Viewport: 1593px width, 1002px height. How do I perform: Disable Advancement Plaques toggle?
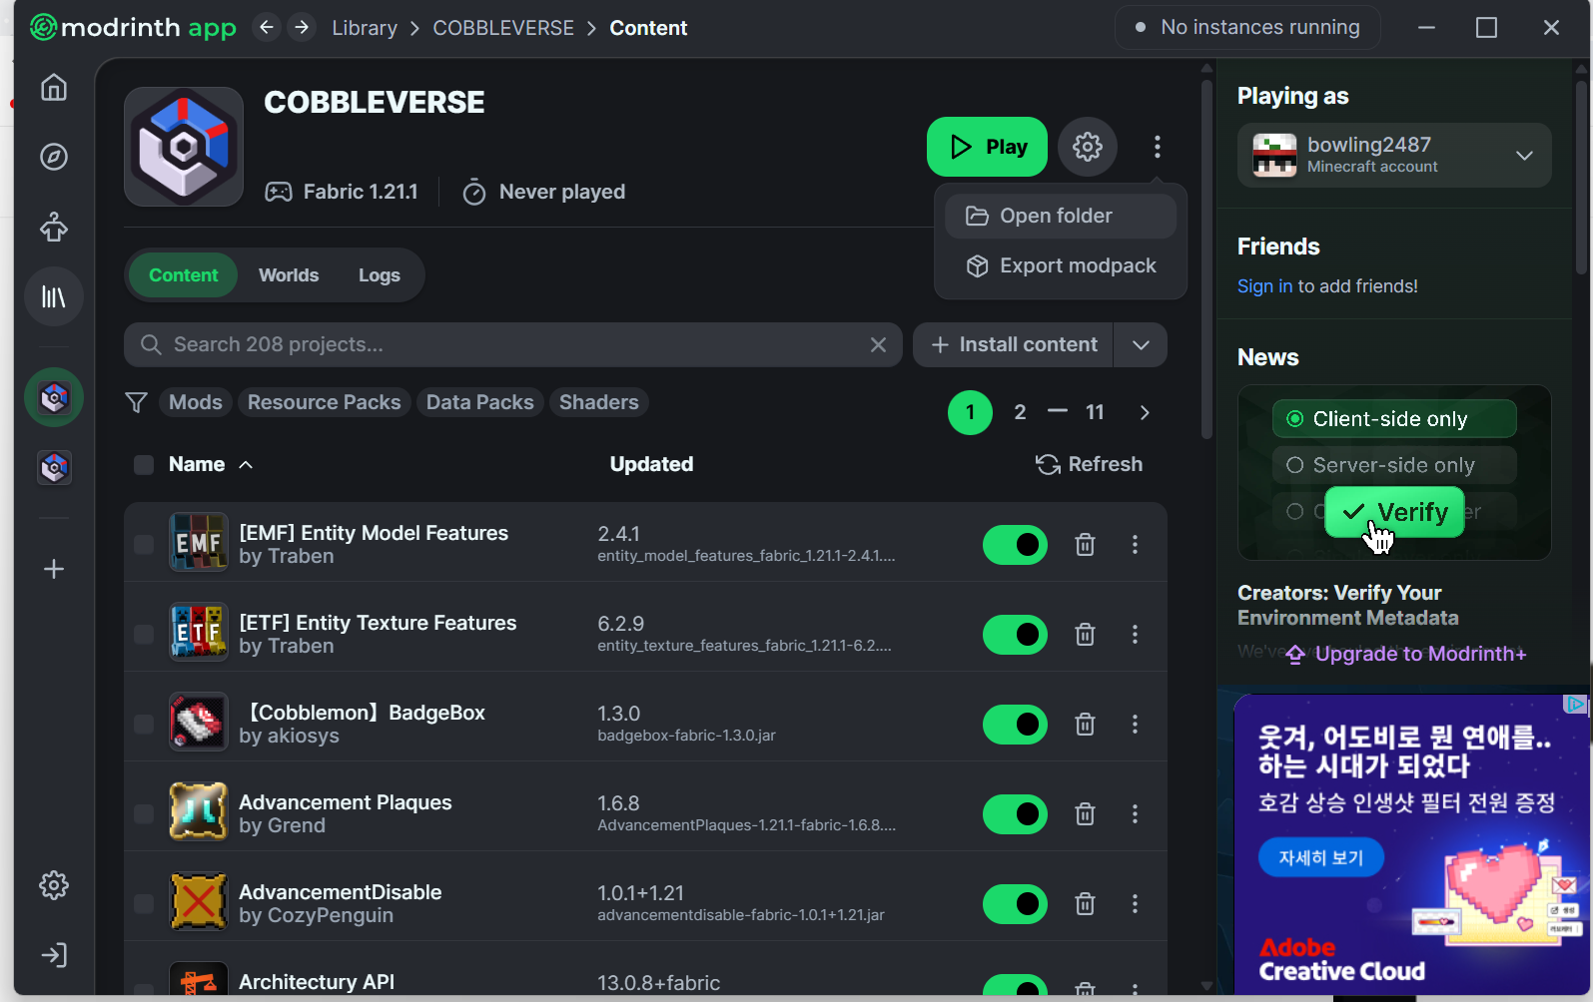click(1015, 813)
